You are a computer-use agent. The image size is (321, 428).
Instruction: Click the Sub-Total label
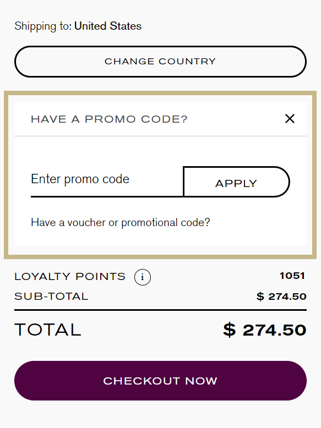tap(51, 297)
